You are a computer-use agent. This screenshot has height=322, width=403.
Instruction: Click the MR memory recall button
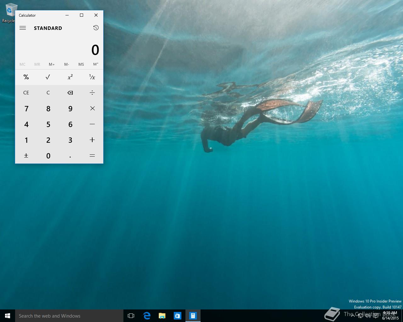coord(37,64)
